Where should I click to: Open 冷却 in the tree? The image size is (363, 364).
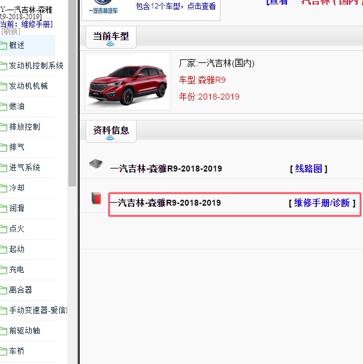[x=17, y=188]
